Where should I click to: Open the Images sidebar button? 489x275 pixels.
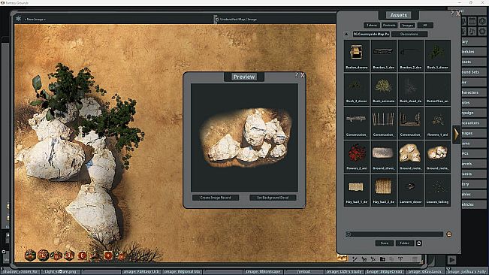[473, 134]
